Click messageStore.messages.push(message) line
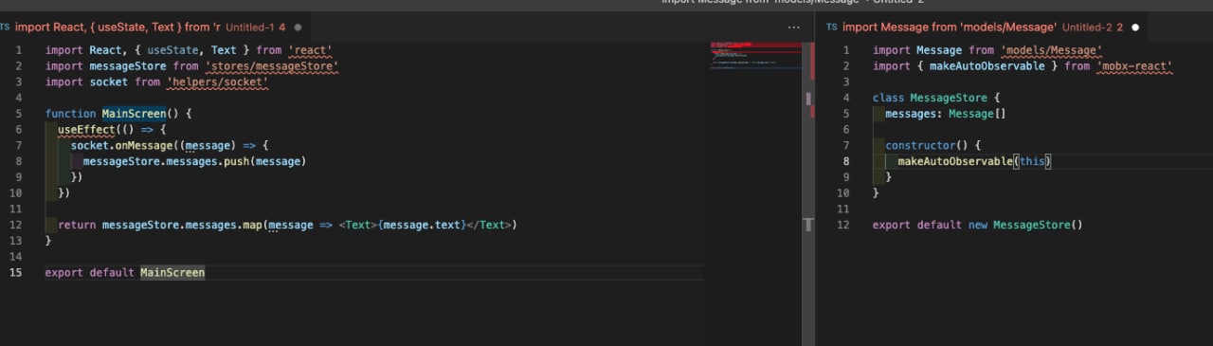The height and width of the screenshot is (346, 1213). point(194,162)
